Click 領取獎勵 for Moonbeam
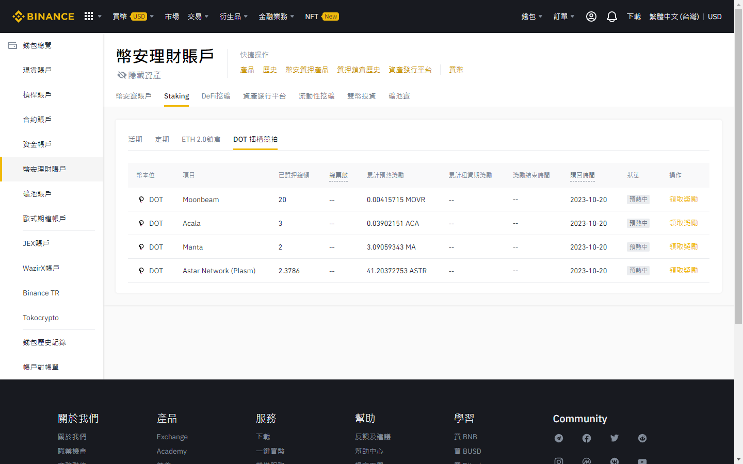 coord(684,199)
